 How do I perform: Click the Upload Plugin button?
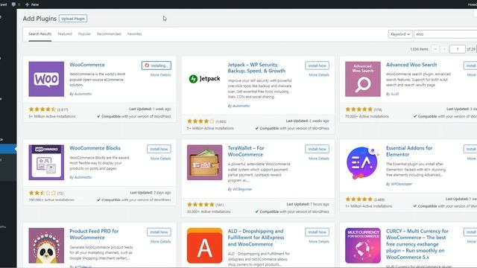73,19
